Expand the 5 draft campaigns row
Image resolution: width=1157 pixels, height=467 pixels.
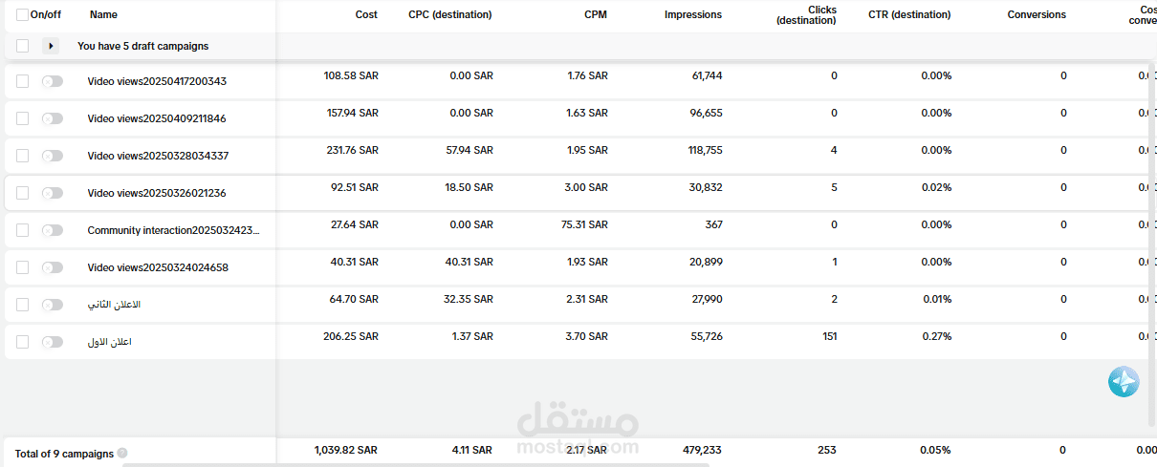click(x=51, y=46)
